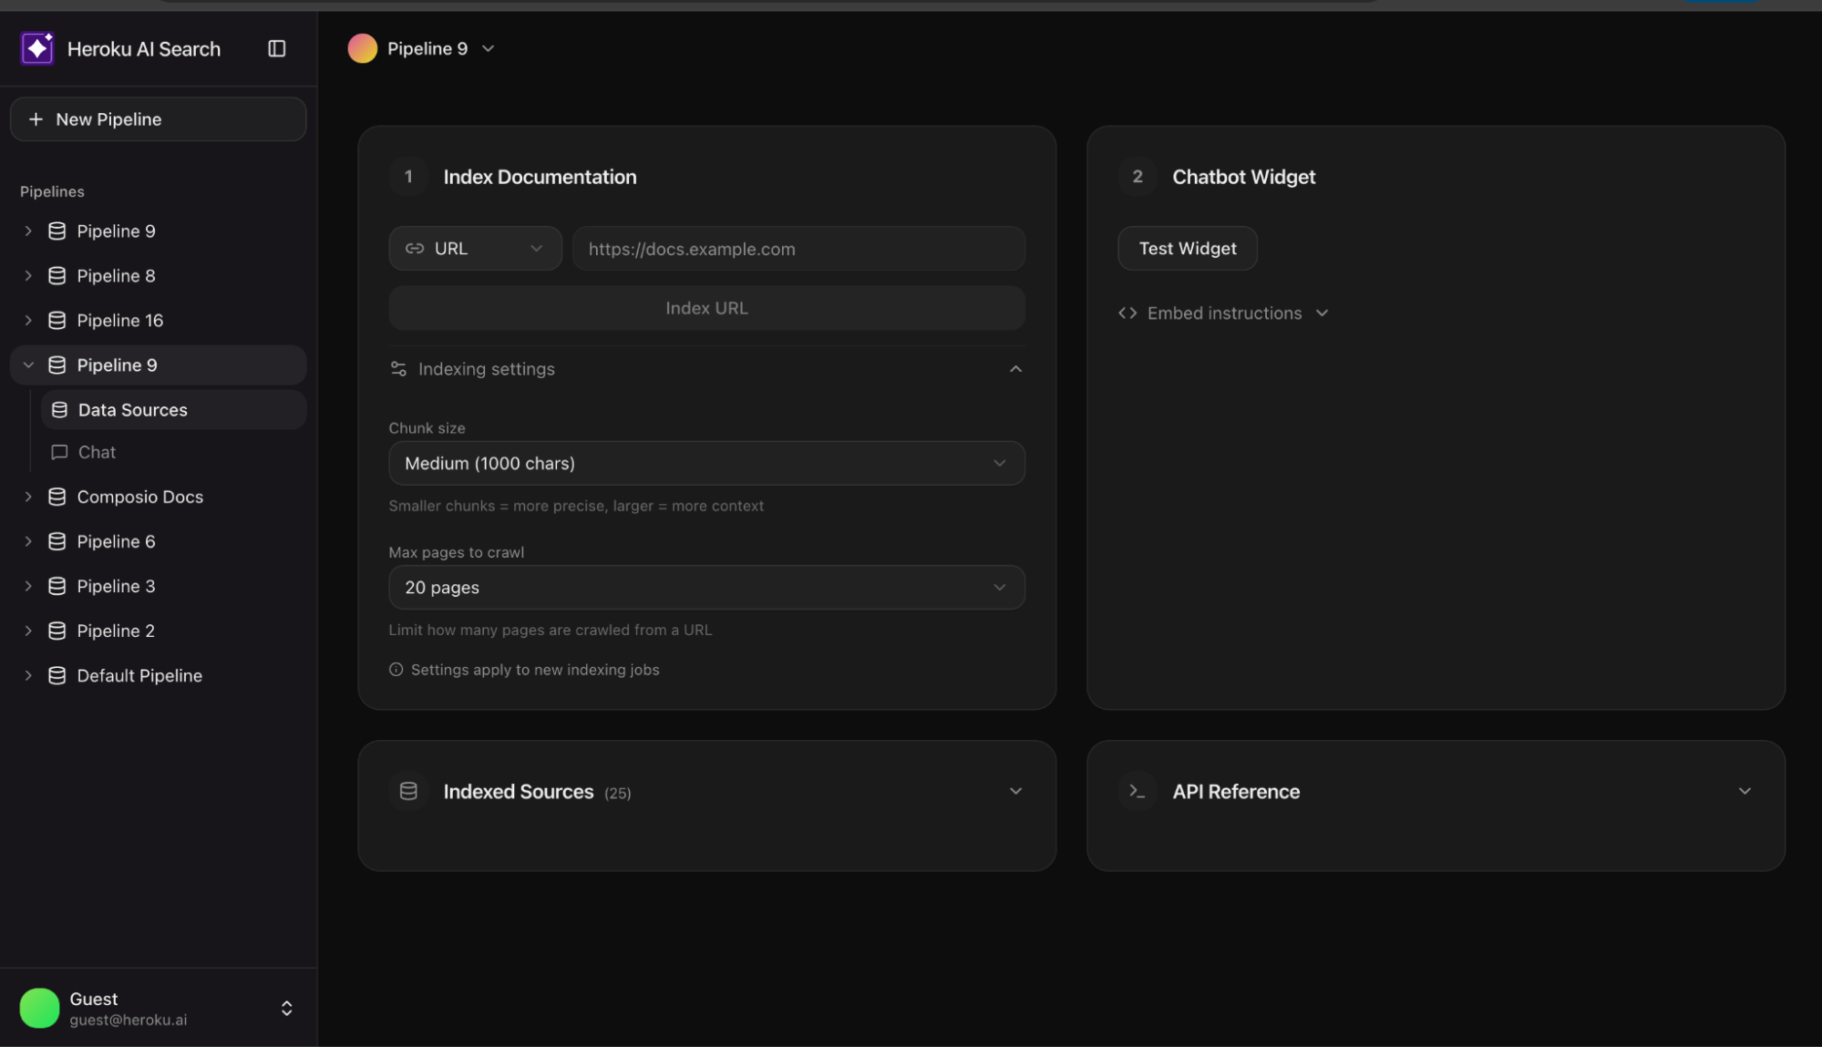Expand the Composio Docs pipeline tree

pyautogui.click(x=27, y=497)
